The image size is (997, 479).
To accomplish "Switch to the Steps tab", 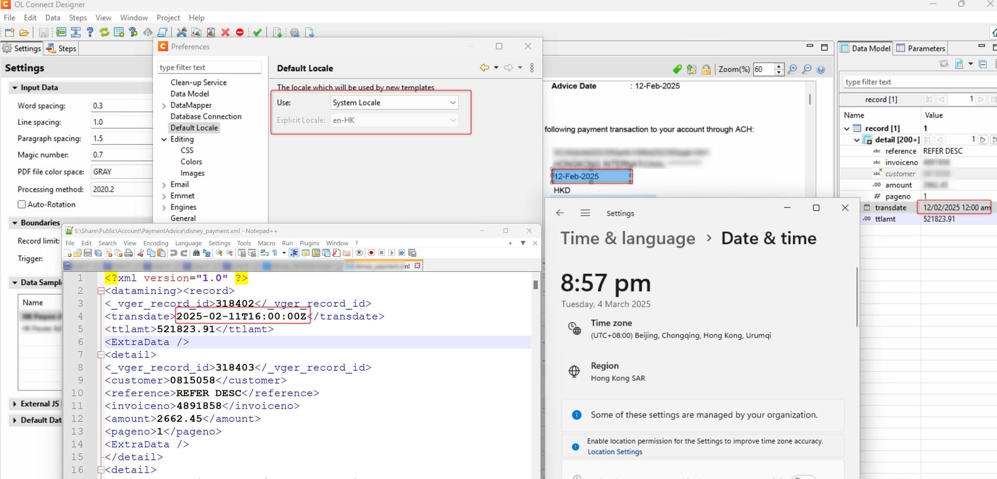I will [x=62, y=48].
